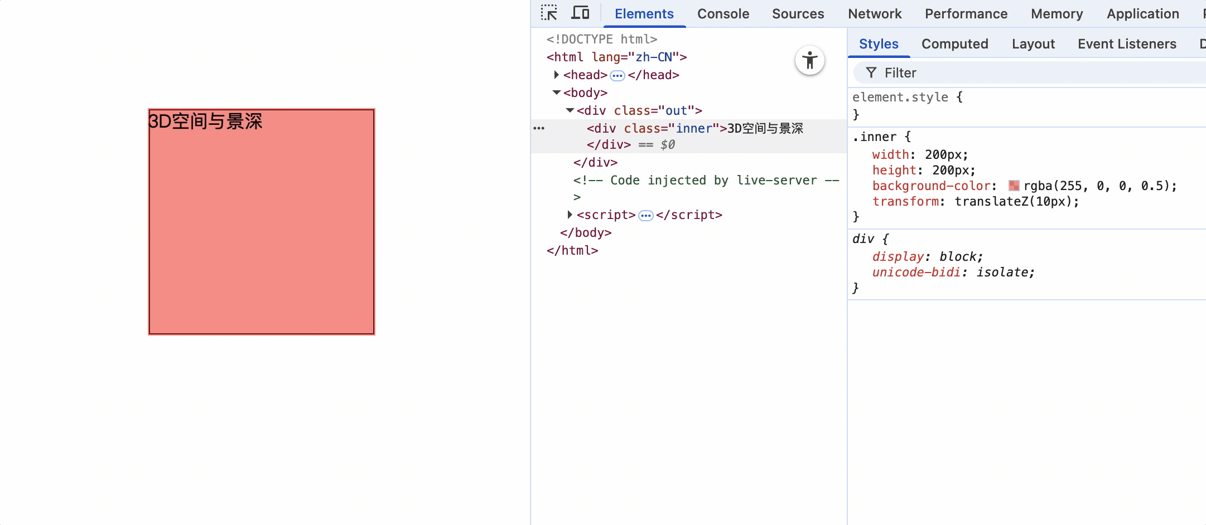Select the html lang zh-CN node

pyautogui.click(x=616, y=57)
